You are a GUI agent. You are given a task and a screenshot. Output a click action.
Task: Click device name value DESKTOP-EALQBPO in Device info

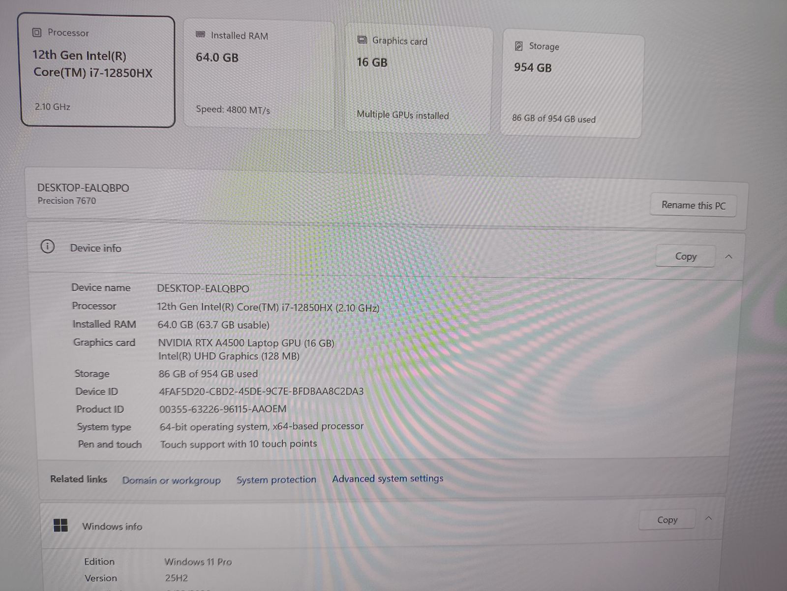(203, 288)
